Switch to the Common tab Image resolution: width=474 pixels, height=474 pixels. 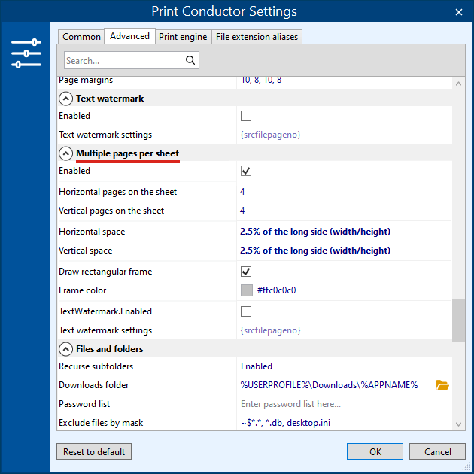81,37
